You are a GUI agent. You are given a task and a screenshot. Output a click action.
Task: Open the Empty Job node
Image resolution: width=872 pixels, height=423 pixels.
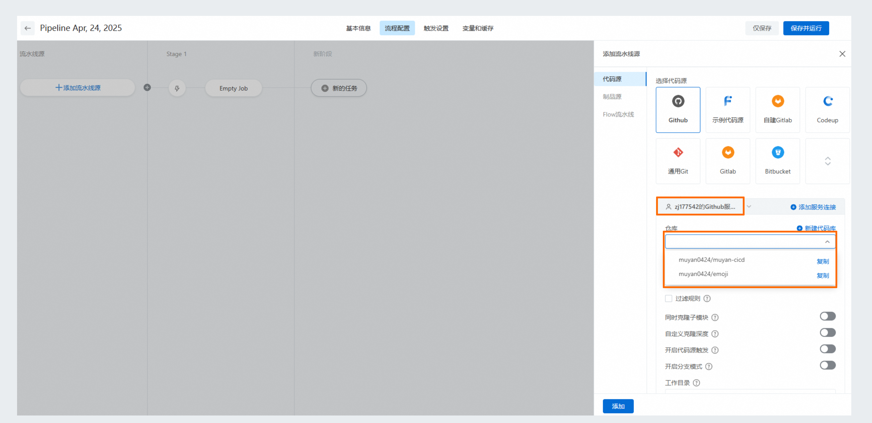233,88
